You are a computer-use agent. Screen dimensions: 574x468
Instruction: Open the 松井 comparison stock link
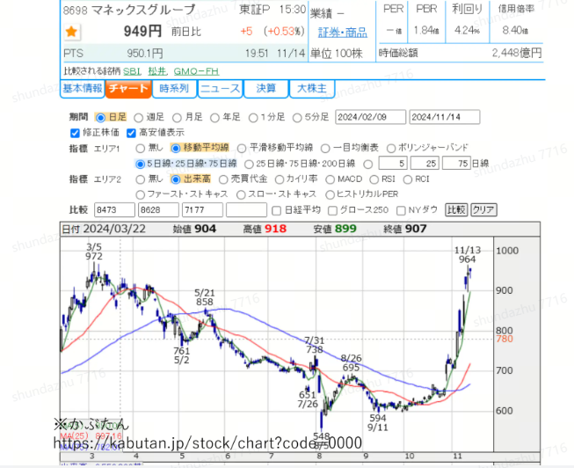[157, 71]
